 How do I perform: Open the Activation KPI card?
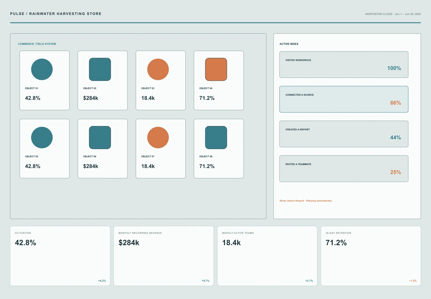(60, 256)
